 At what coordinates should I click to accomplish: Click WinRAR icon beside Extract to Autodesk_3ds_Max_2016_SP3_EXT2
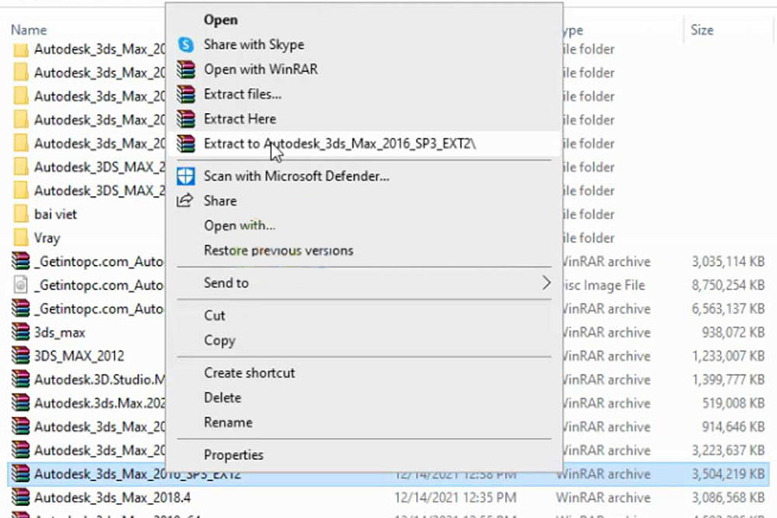(186, 144)
